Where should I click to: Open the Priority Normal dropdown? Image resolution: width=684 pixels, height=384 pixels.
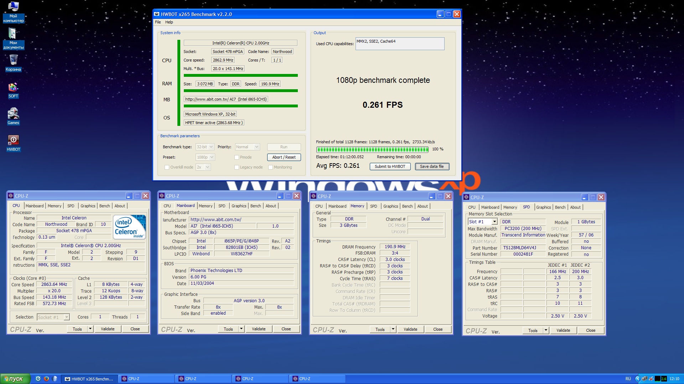(x=247, y=147)
